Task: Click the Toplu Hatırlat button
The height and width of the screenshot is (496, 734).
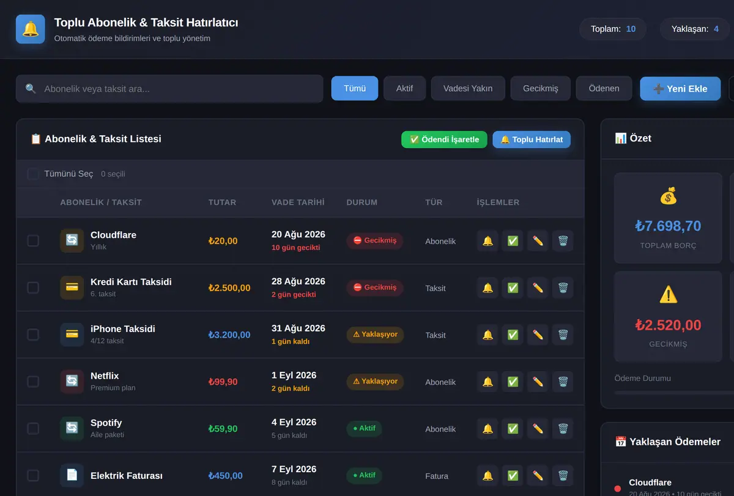Action: [x=532, y=139]
